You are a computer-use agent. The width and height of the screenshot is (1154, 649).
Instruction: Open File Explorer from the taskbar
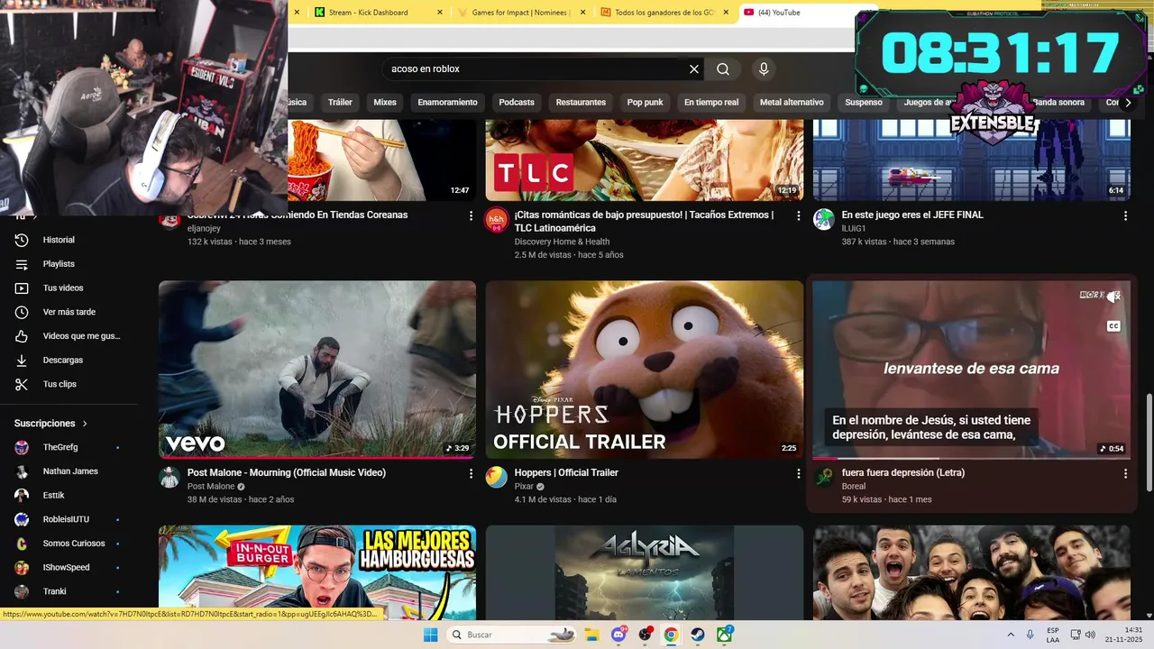(x=592, y=635)
